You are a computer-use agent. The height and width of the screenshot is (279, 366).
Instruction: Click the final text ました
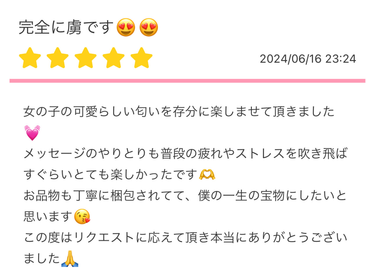click(x=42, y=258)
